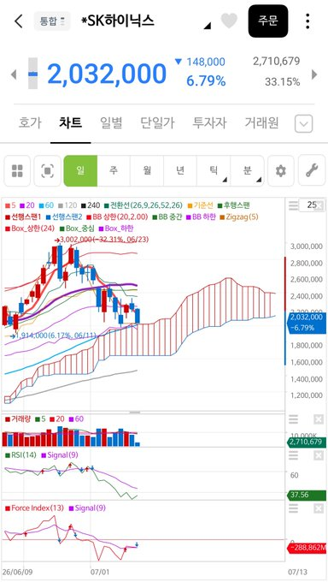The image size is (328, 582).
Task: Open the 틱 tick interval dropdown
Action: [x=214, y=170]
